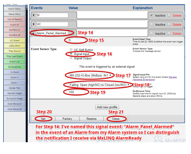Viewport: 191px width, 154px height.
Task: Check Inactive for the UC event
Action: [151, 24]
